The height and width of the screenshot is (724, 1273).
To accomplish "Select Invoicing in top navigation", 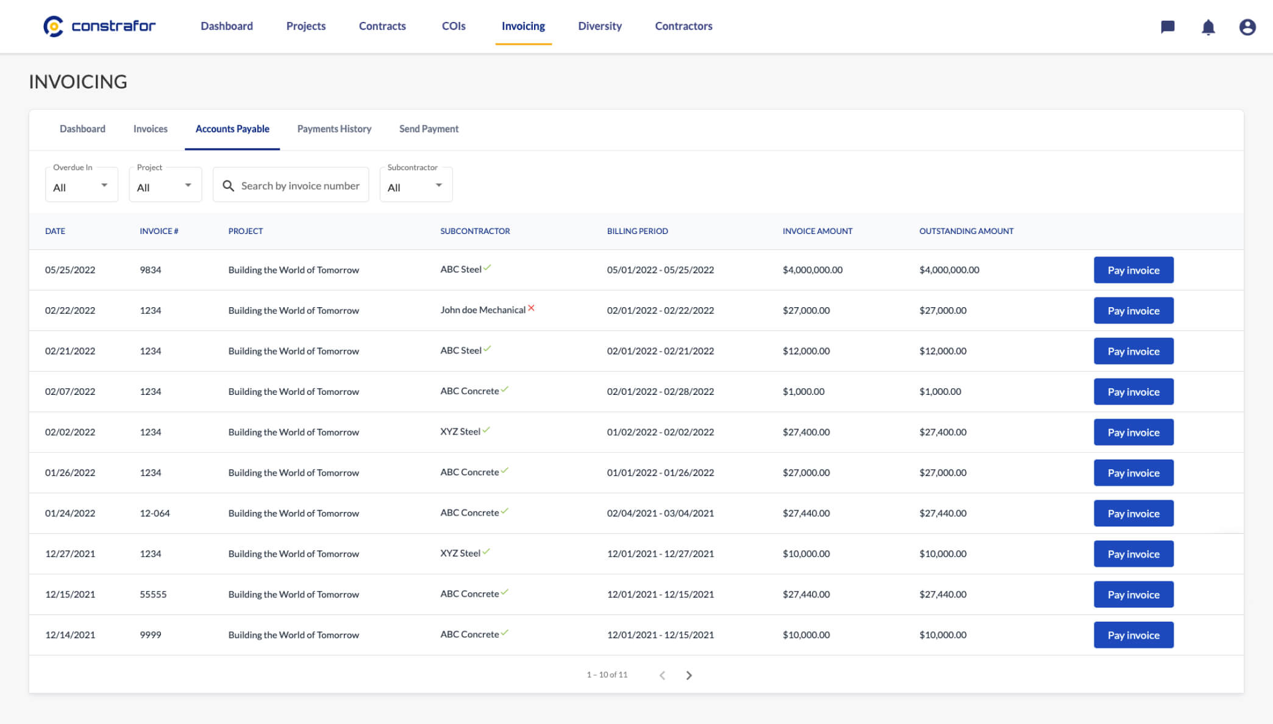I will 523,26.
